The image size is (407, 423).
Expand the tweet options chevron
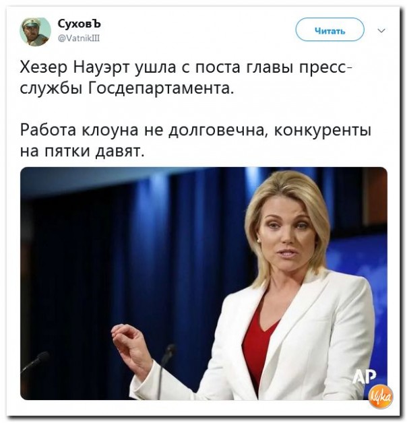coord(381,30)
